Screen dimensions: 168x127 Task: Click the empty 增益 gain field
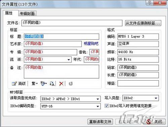pyautogui.click(x=138, y=83)
